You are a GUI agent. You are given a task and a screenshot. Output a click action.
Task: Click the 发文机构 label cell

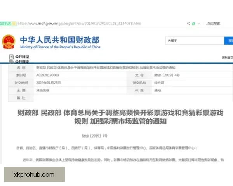point(139,83)
